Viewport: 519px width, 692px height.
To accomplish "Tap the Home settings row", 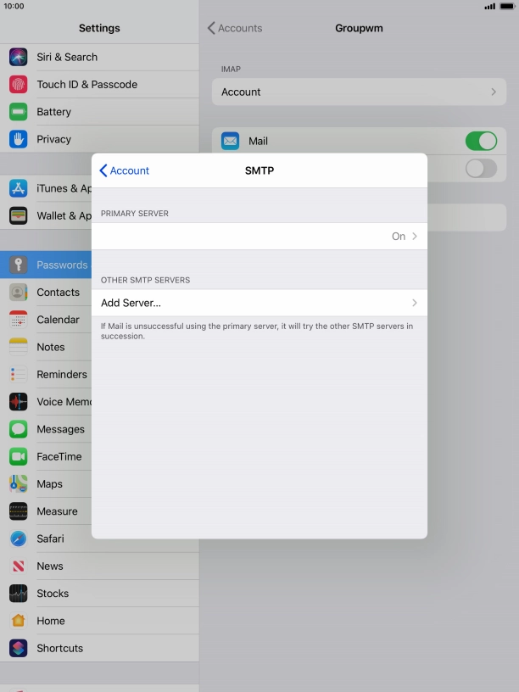I will click(51, 621).
